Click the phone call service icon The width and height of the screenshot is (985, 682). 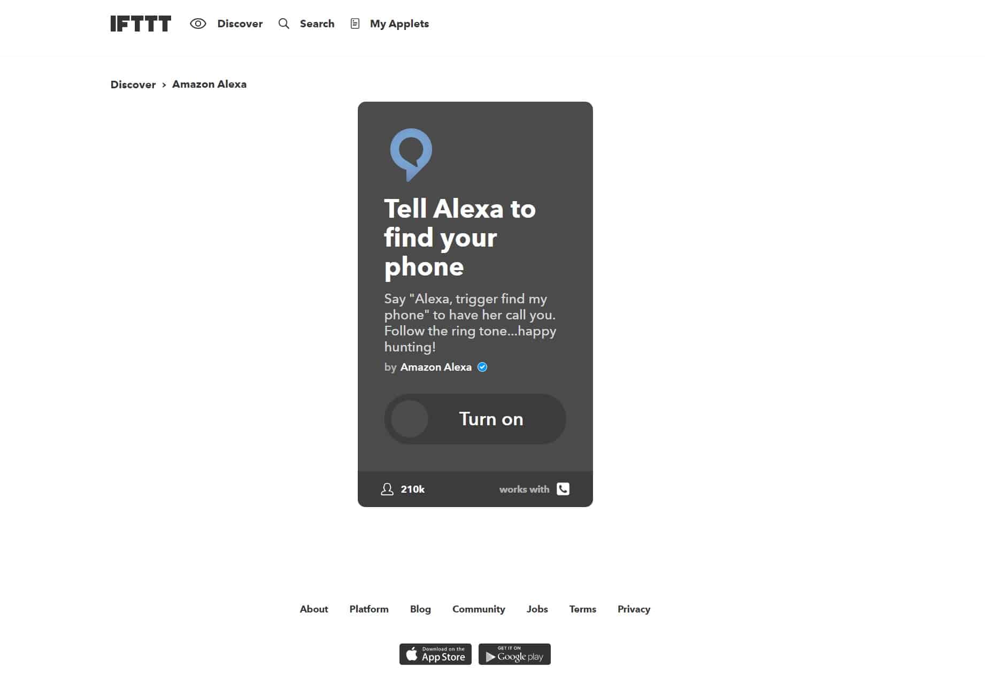tap(563, 489)
